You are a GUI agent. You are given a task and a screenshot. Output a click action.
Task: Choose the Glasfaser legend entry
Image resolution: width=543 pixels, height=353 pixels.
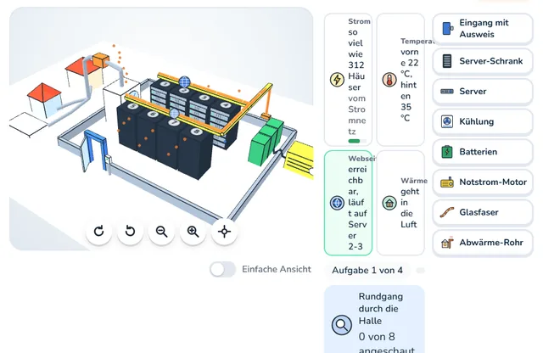(x=483, y=212)
